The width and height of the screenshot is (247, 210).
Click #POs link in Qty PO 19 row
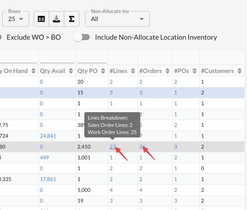point(176,201)
